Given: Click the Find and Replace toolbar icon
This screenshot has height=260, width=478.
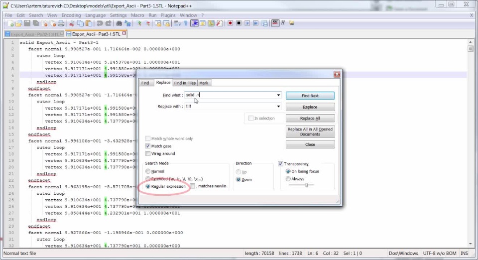Looking at the screenshot, I should (x=127, y=23).
